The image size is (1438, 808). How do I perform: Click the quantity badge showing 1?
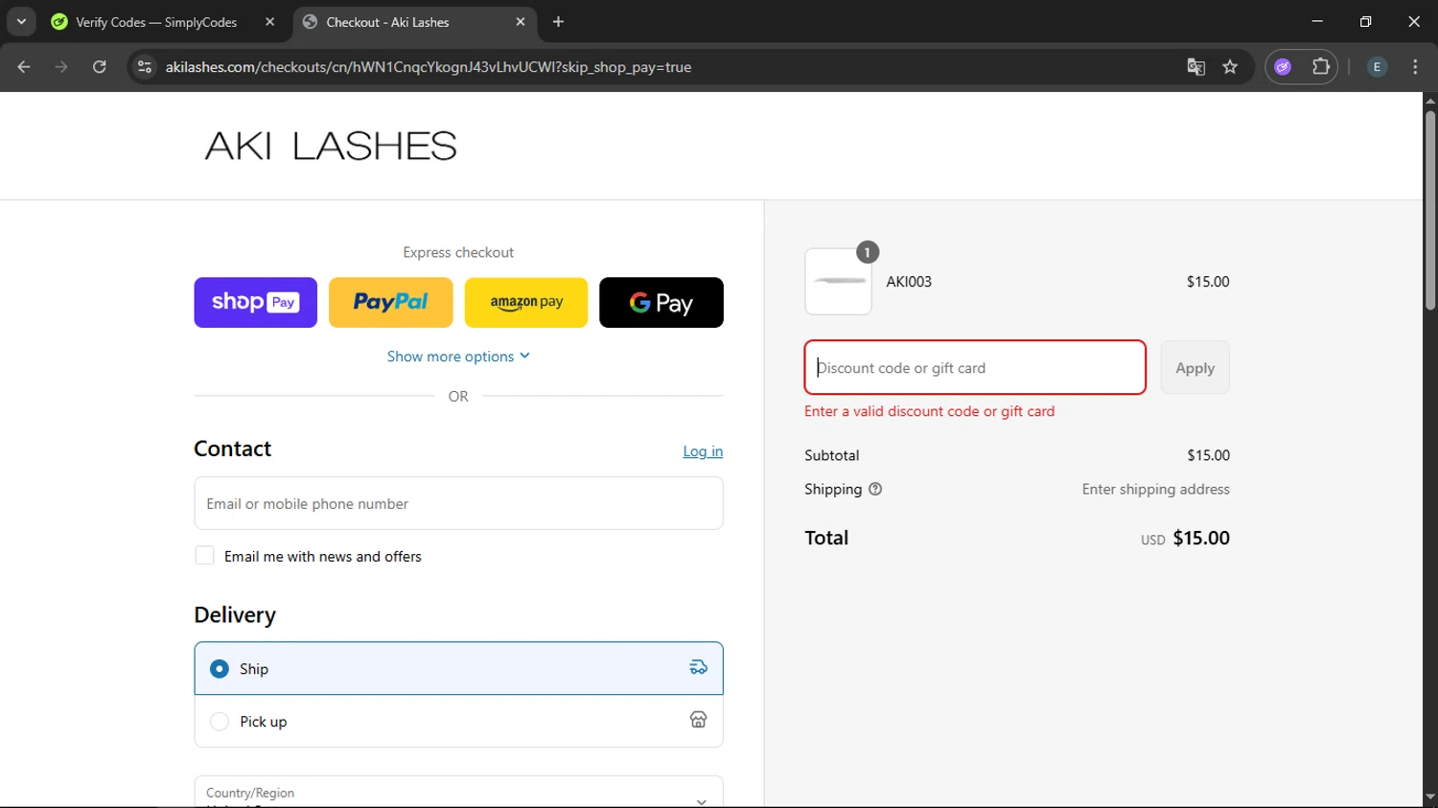pyautogui.click(x=867, y=252)
